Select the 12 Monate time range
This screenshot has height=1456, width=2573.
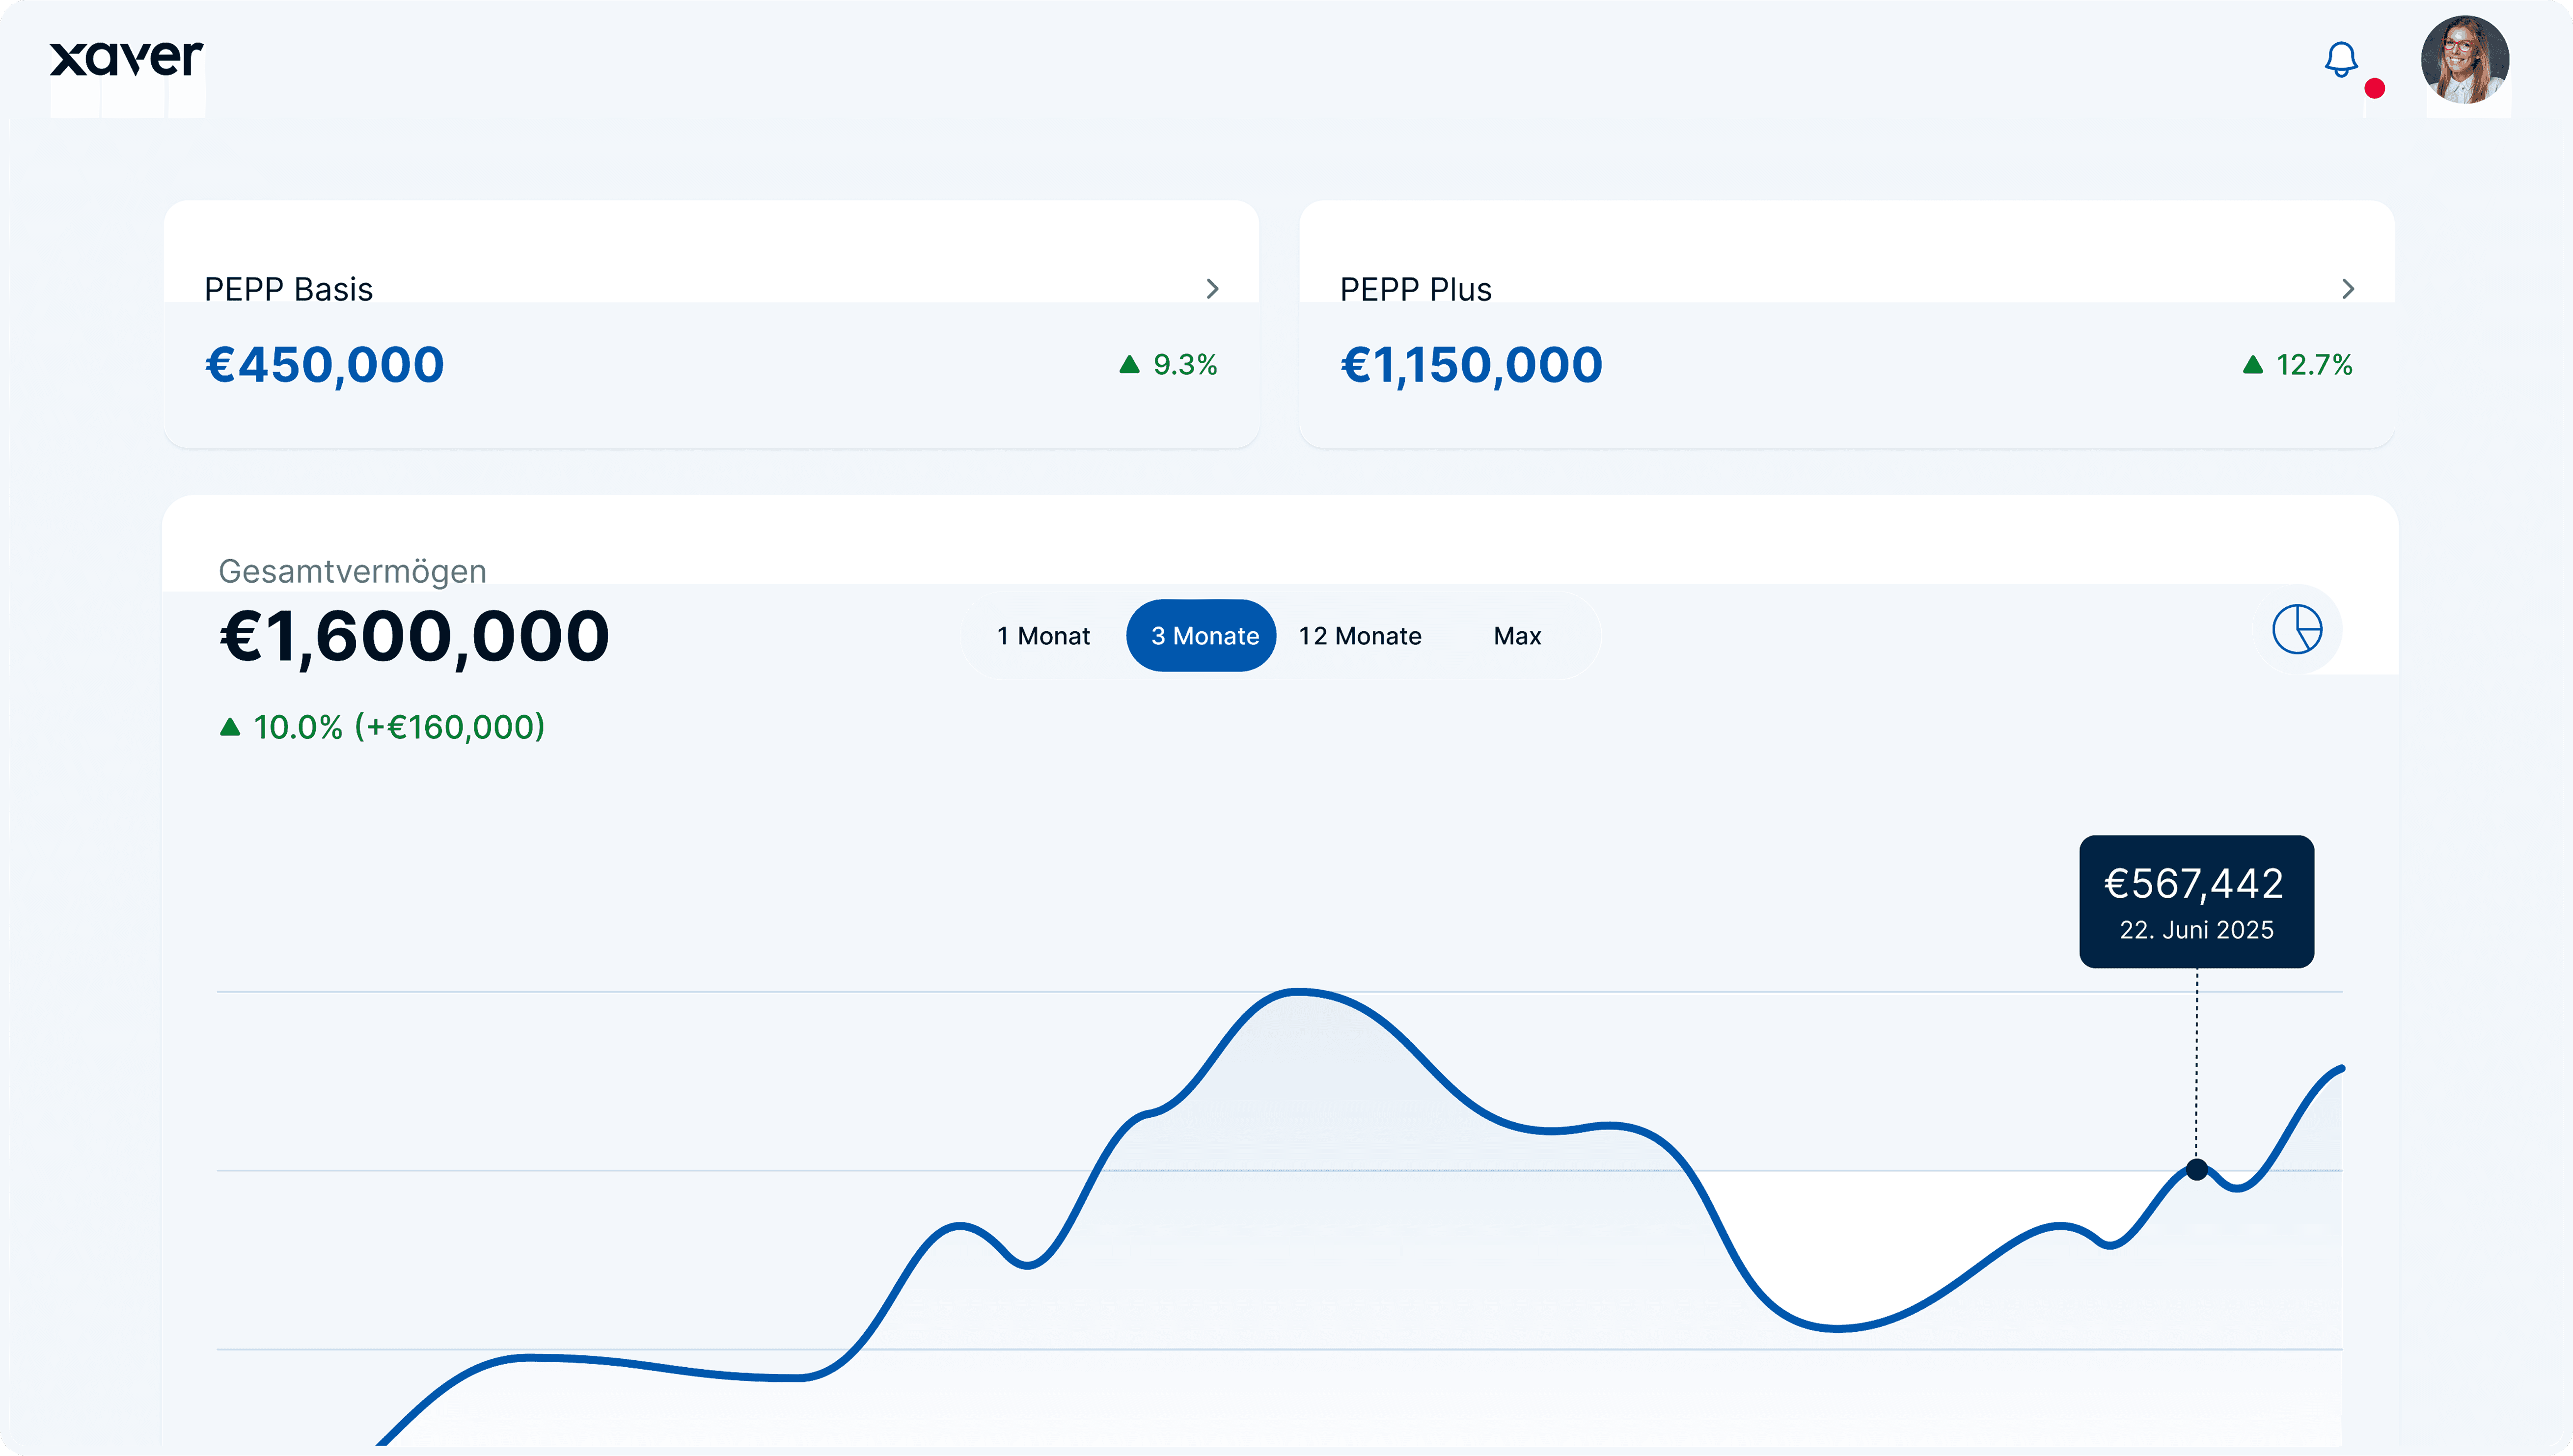click(1360, 636)
